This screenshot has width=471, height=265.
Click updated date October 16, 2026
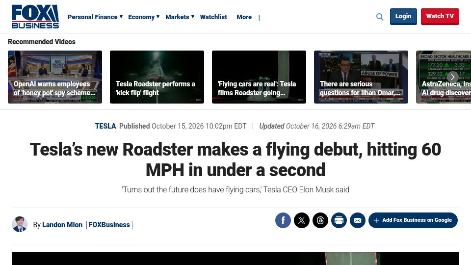pos(330,126)
